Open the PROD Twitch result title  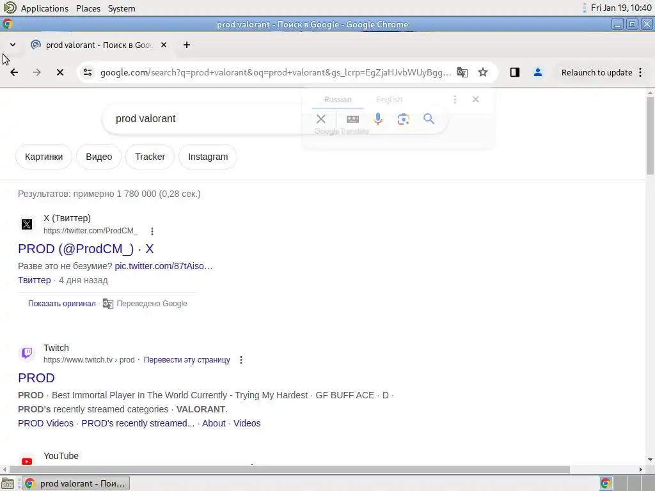click(36, 378)
